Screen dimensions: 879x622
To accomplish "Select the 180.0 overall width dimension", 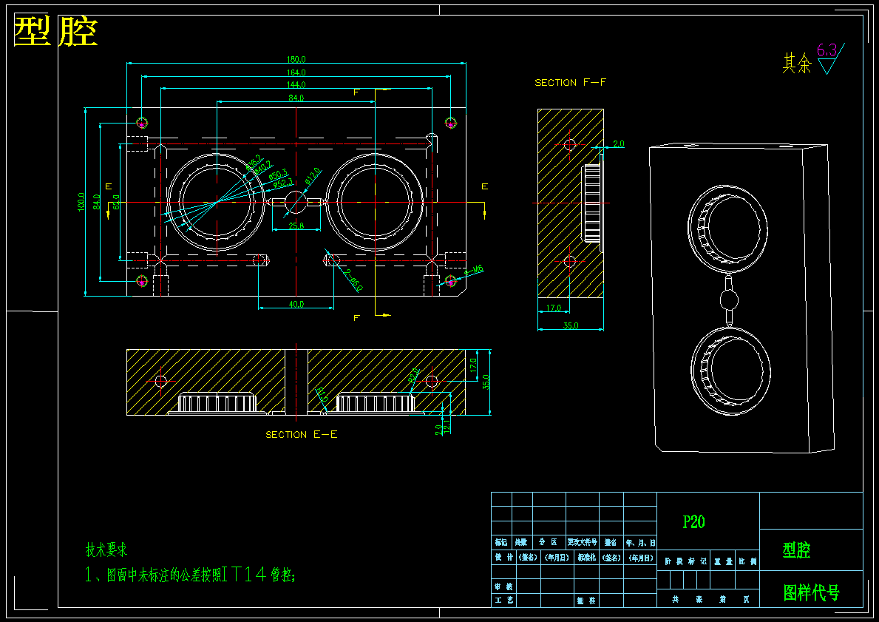I will 296,59.
